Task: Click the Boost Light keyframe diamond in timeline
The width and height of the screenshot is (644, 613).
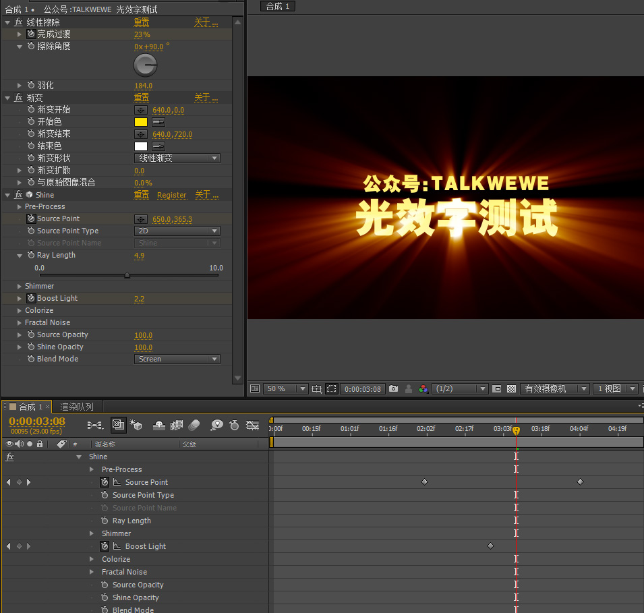Action: pyautogui.click(x=490, y=546)
